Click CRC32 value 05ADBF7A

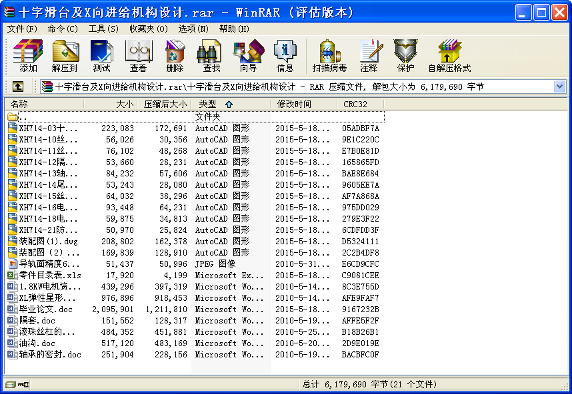pos(361,128)
